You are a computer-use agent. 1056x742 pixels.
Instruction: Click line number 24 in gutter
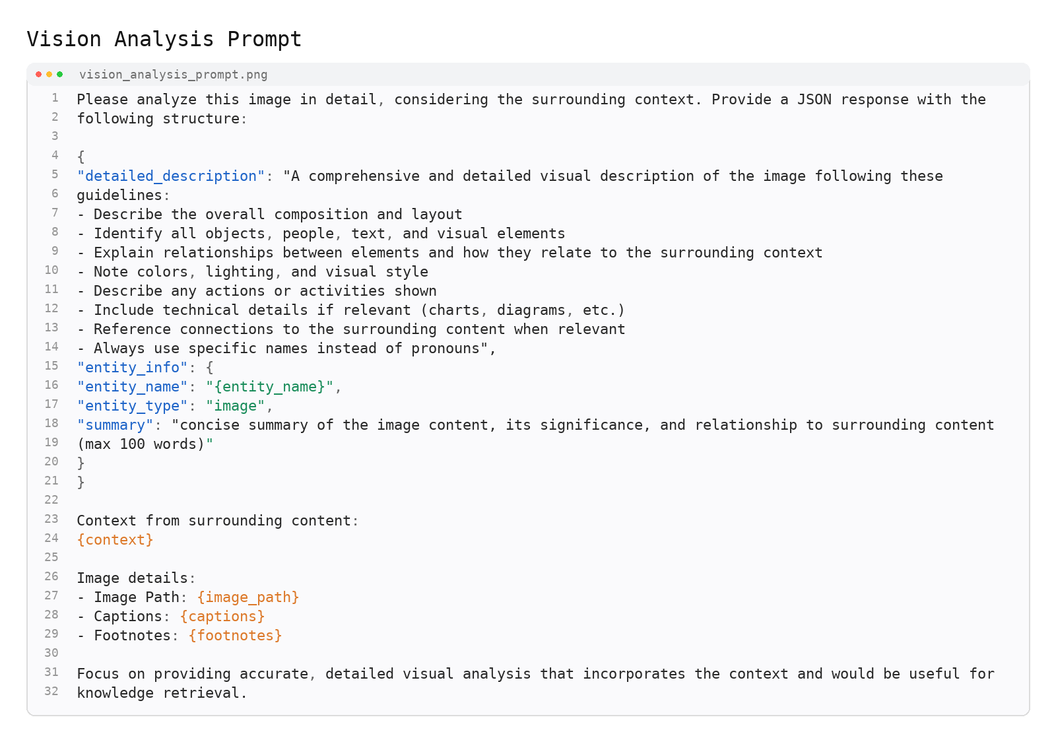coord(51,539)
